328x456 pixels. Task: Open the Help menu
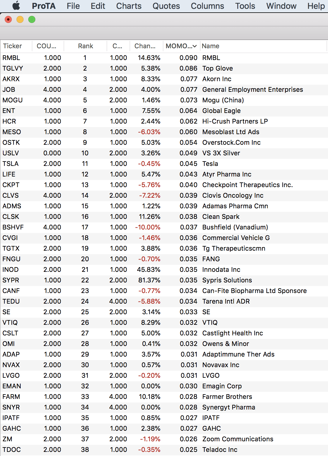316,6
